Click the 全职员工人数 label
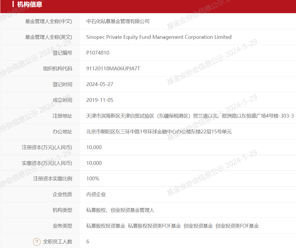The height and width of the screenshot is (248, 296). [58, 242]
